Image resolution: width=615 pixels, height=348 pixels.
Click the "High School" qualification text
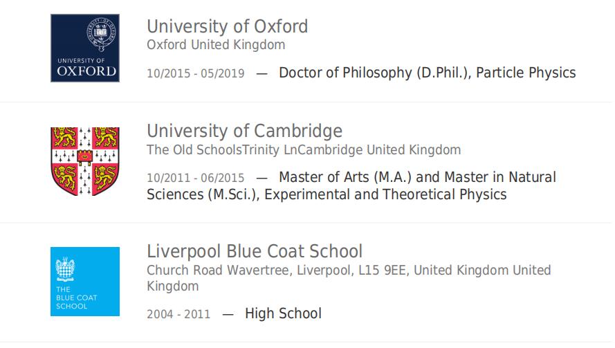click(x=283, y=313)
